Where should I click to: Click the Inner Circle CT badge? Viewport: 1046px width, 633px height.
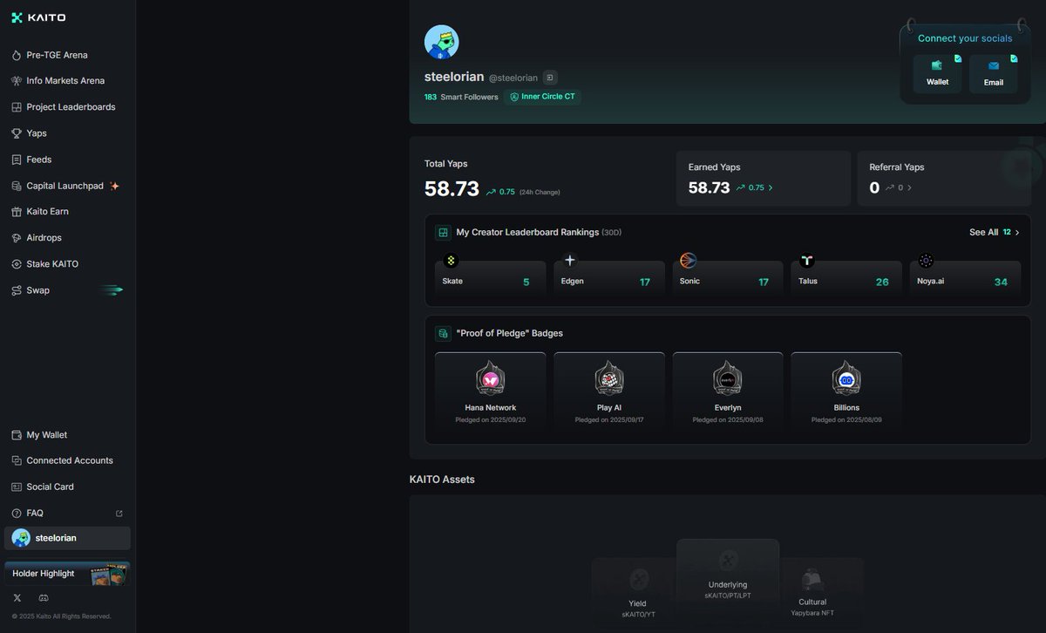point(542,97)
